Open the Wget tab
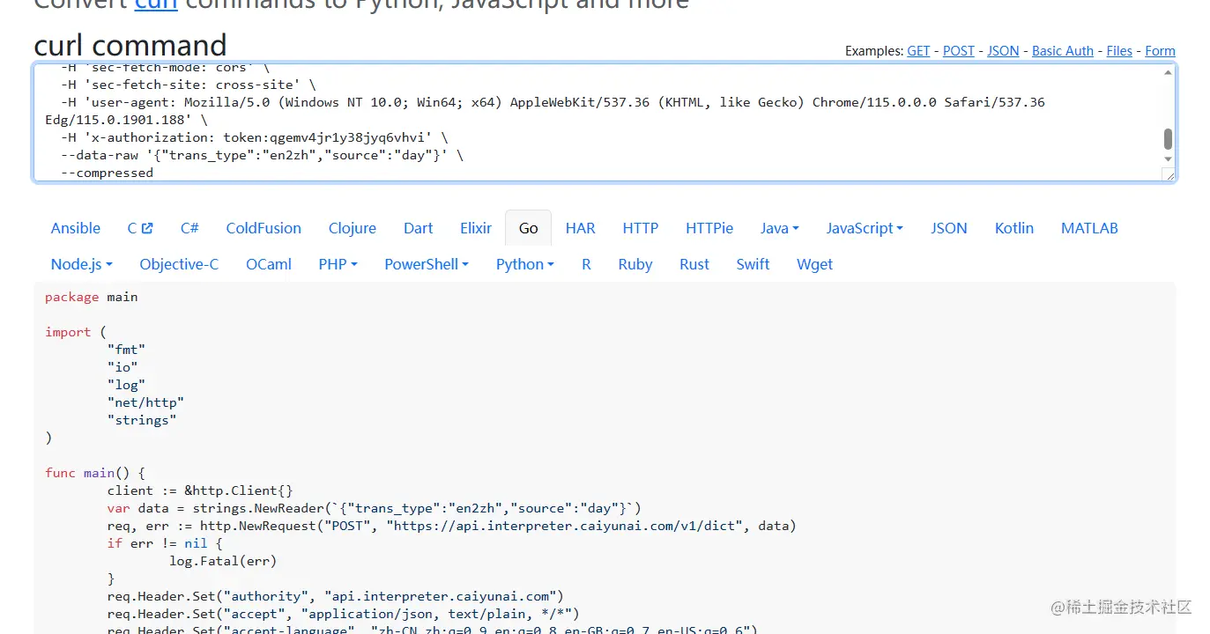 point(814,264)
